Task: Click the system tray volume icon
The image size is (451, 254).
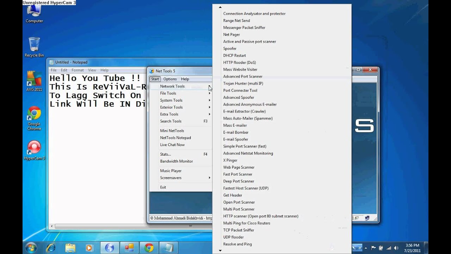Action: pos(396,248)
